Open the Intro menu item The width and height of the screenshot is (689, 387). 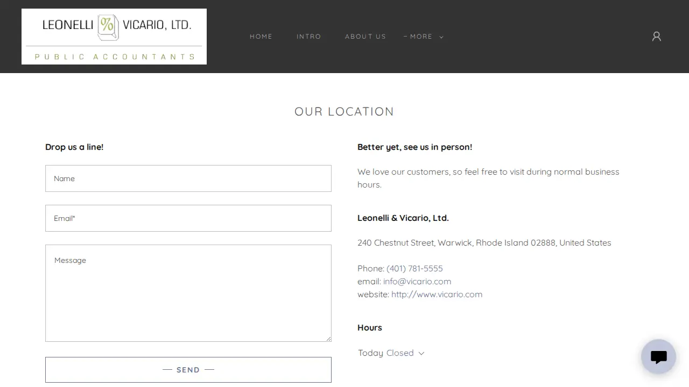tap(309, 37)
